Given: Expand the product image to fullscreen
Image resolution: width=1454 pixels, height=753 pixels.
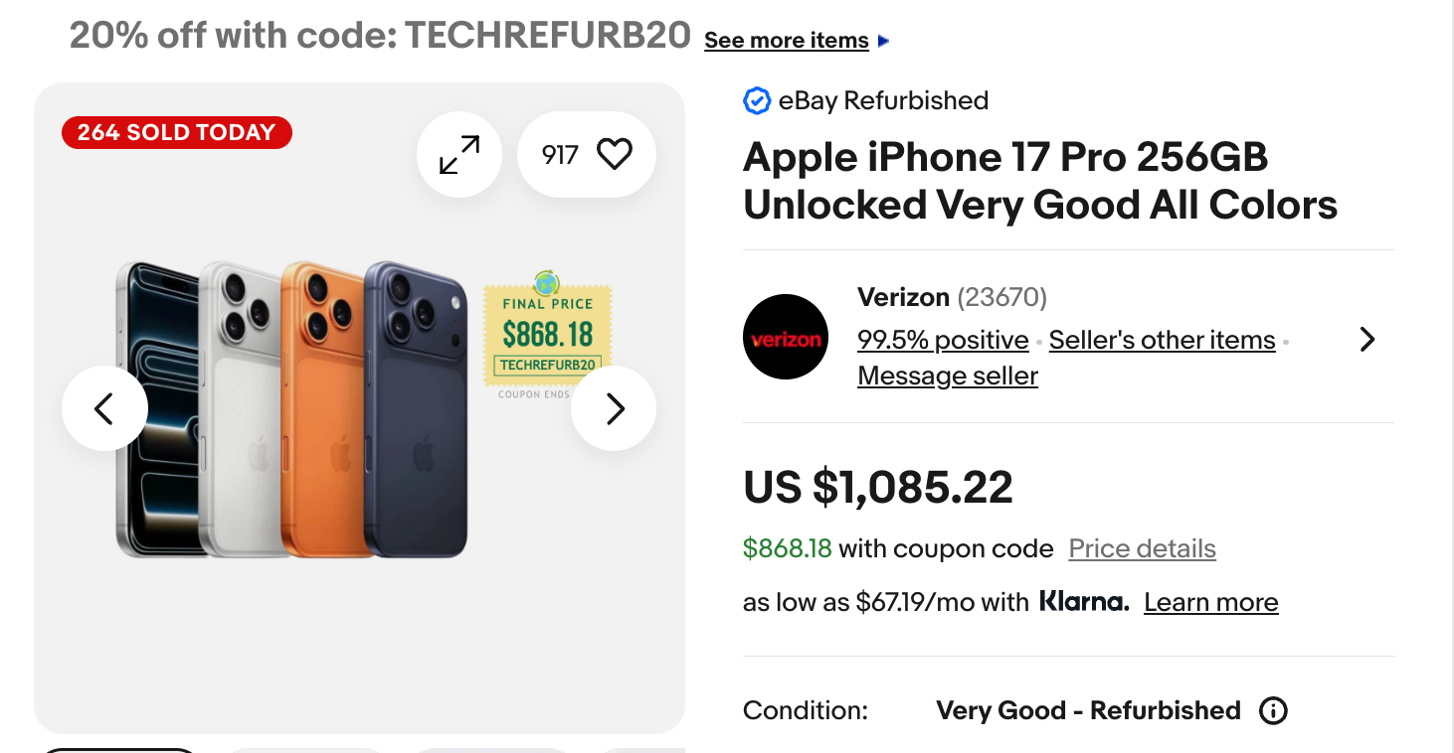Looking at the screenshot, I should [x=458, y=154].
